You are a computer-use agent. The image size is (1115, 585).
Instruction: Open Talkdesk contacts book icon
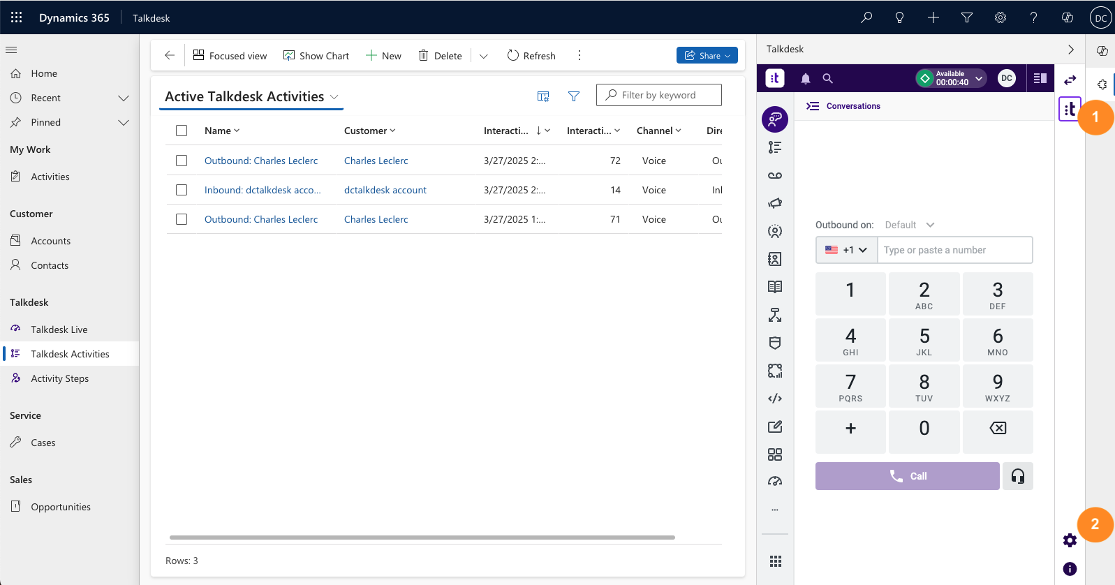775,259
